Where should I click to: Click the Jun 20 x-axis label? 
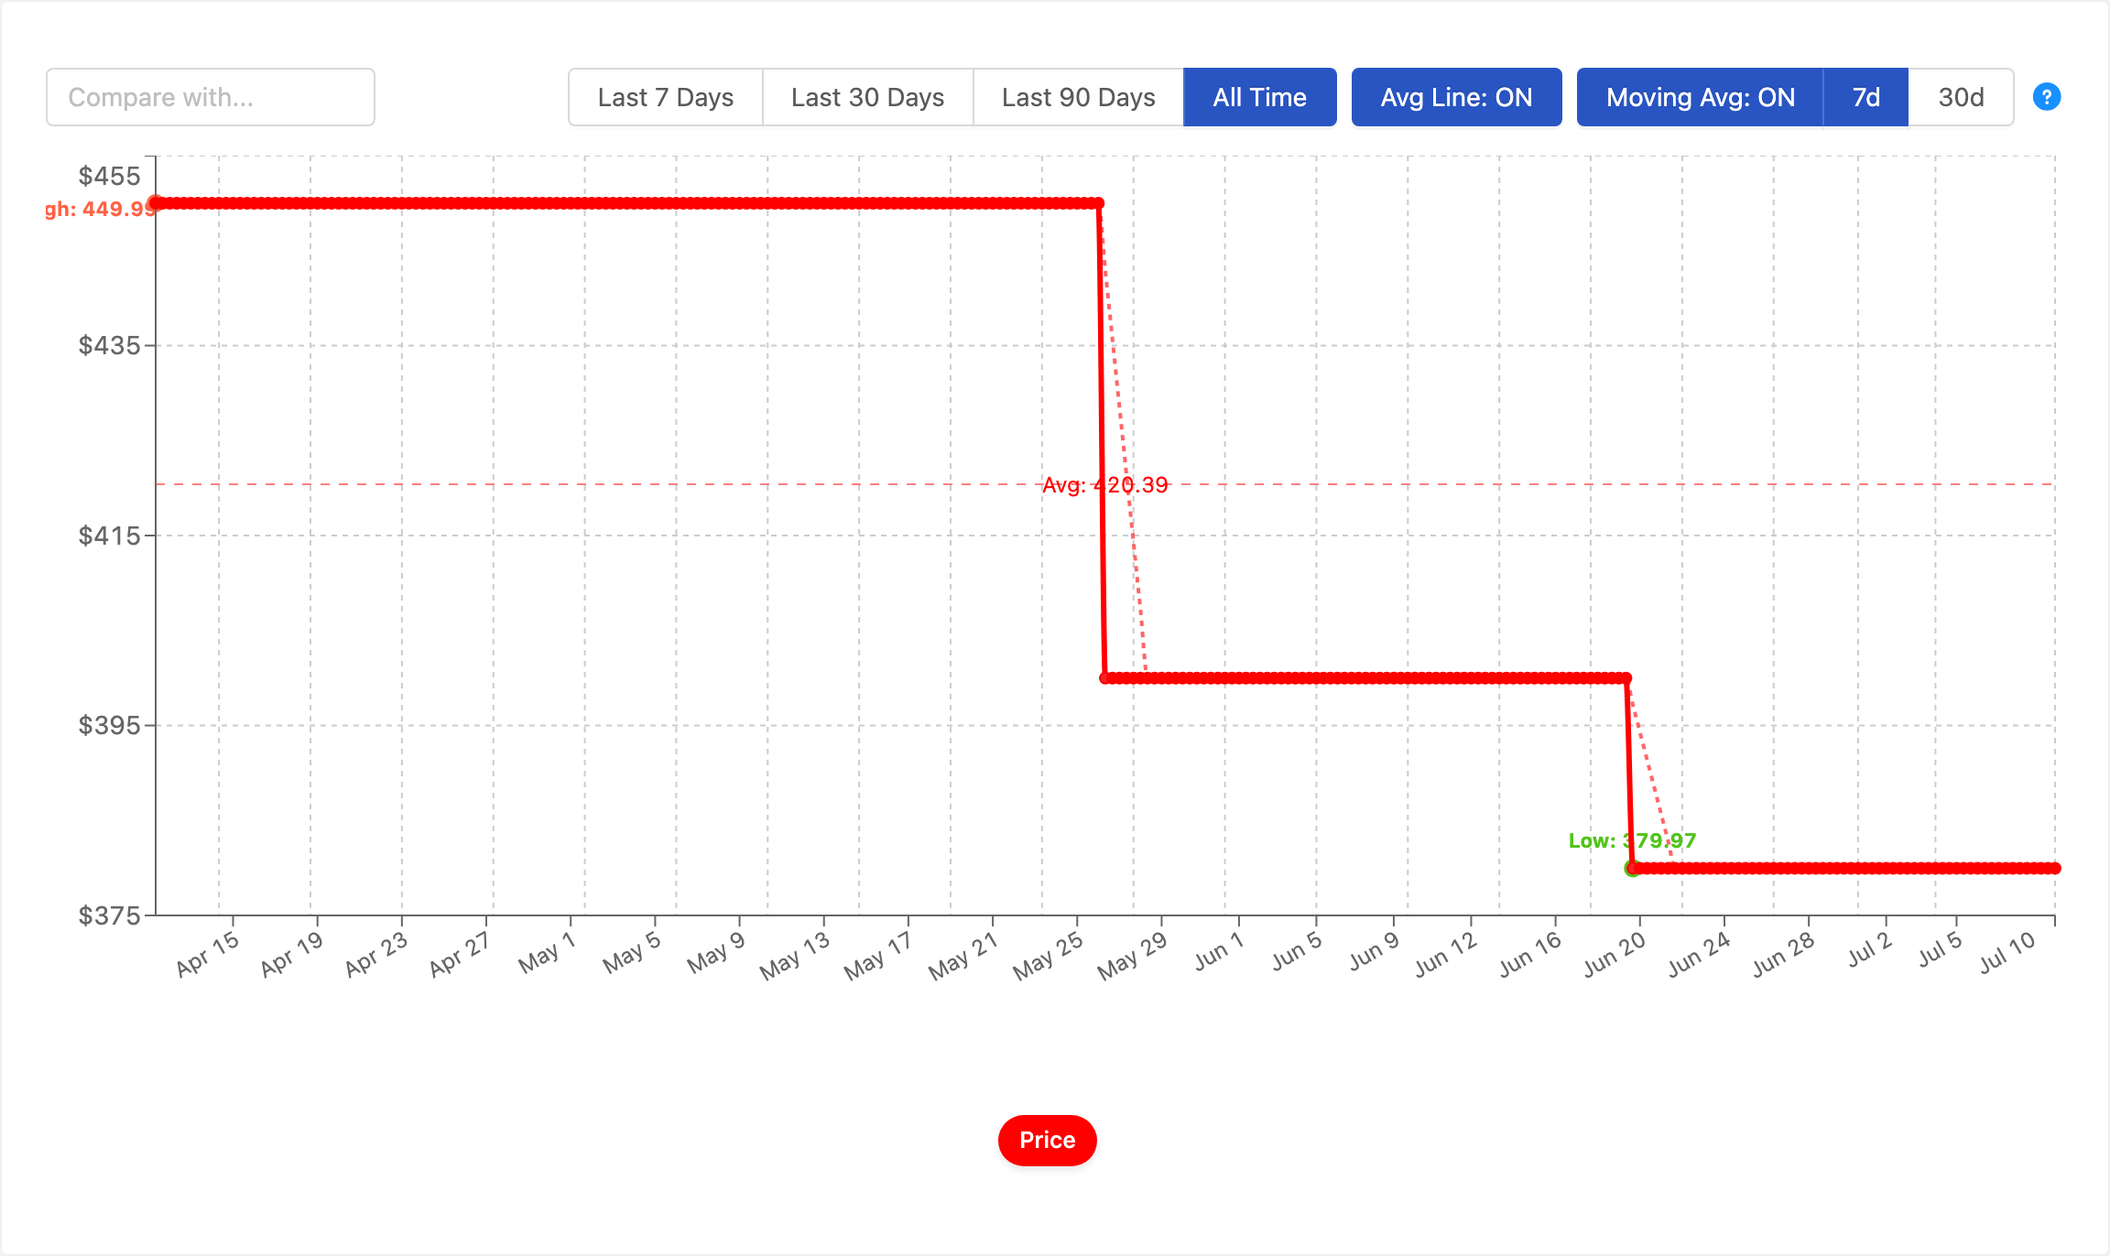coord(1615,955)
